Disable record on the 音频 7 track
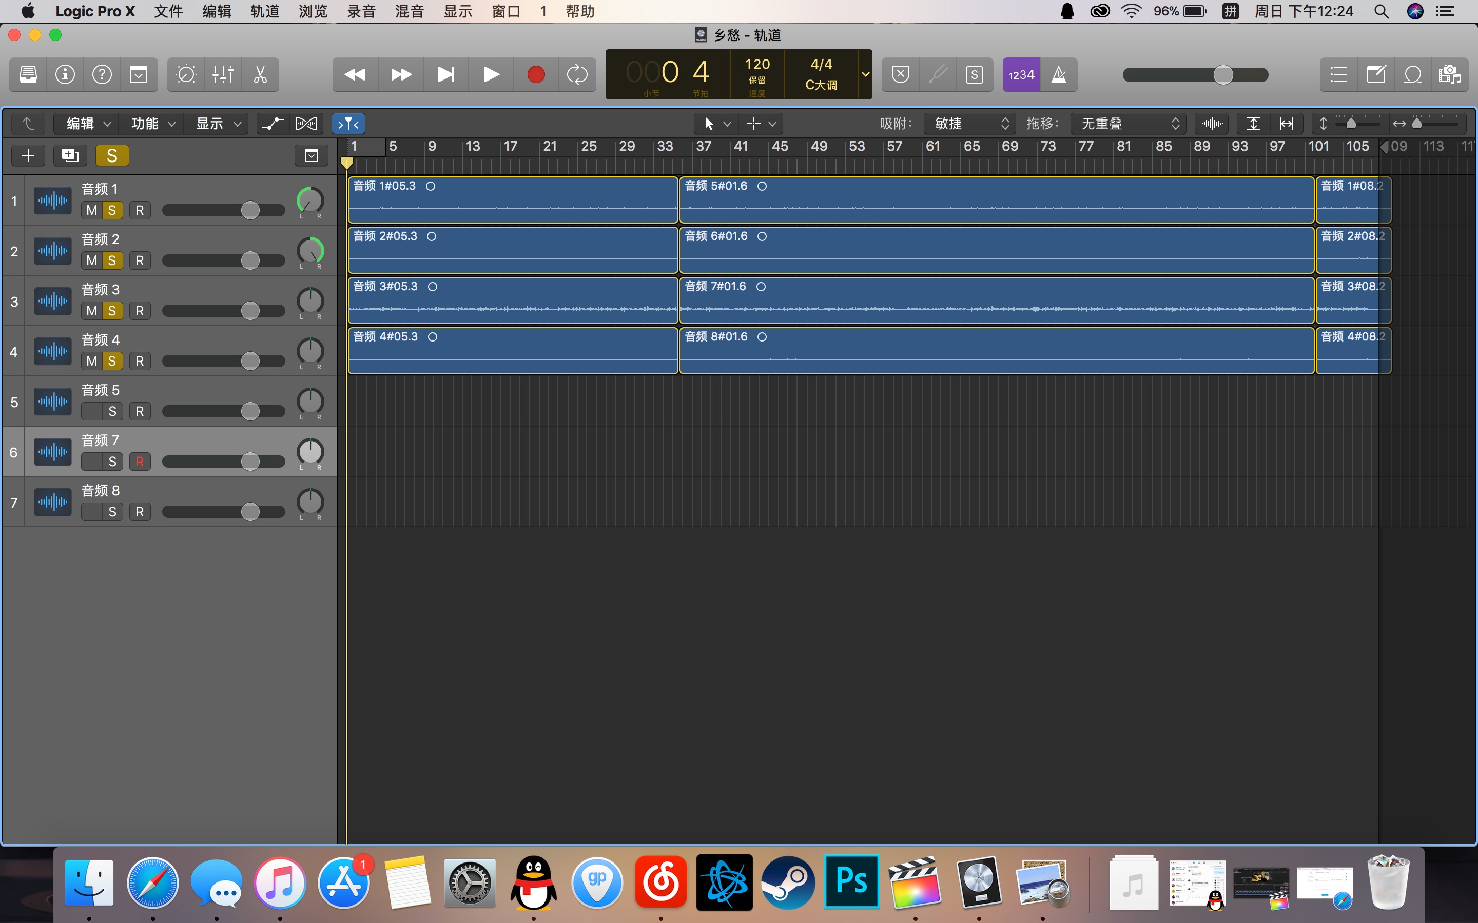 pyautogui.click(x=140, y=461)
